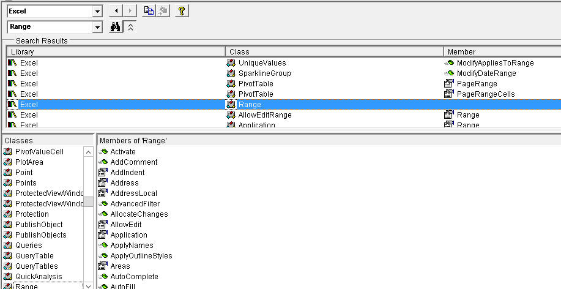Select the AllocateChanges method
The image size is (561, 289).
[x=139, y=214]
